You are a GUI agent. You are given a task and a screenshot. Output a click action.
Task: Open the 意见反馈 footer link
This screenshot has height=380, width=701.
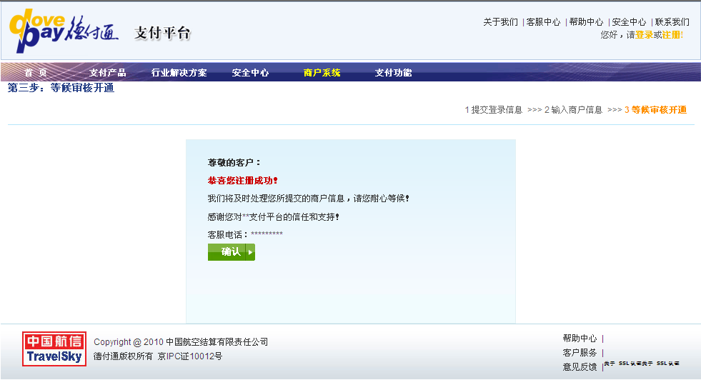[x=580, y=367]
